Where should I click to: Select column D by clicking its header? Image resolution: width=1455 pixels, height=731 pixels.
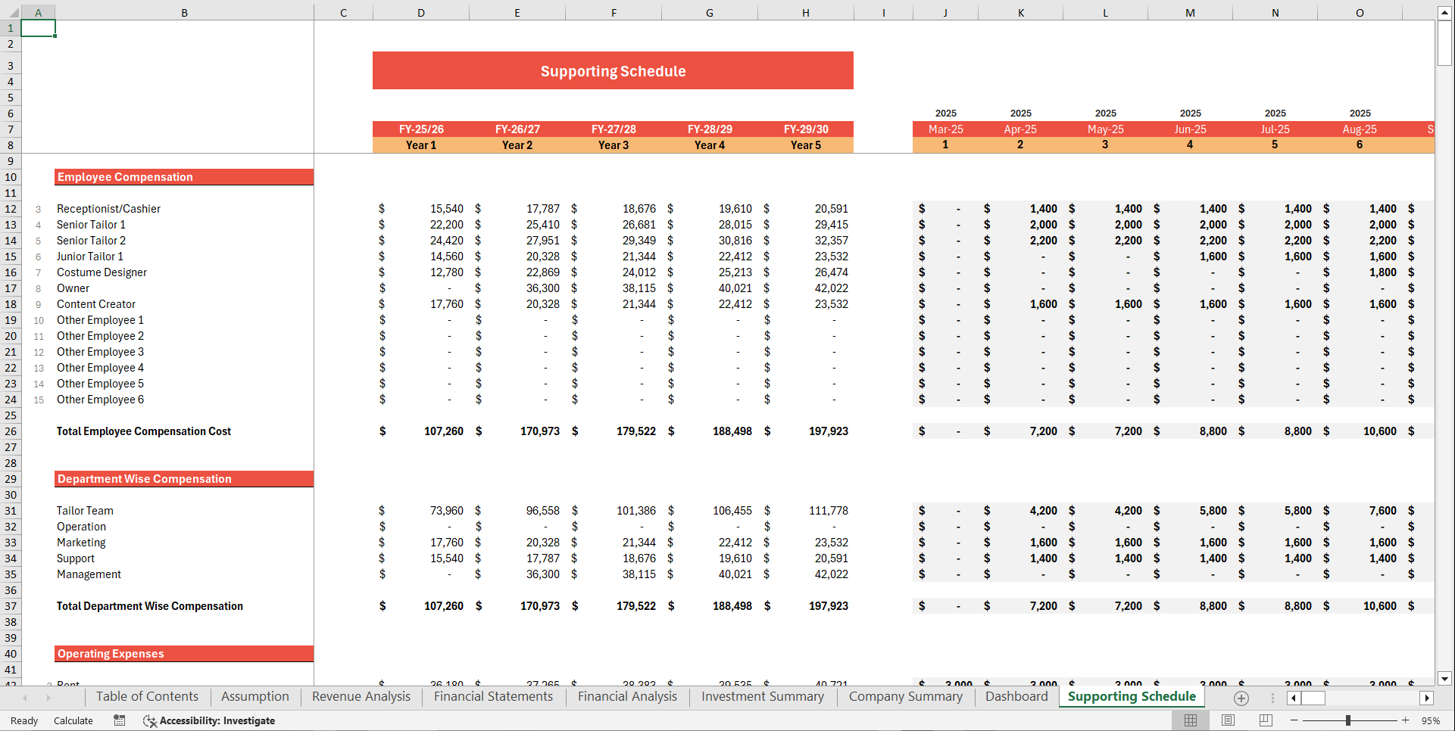click(421, 12)
